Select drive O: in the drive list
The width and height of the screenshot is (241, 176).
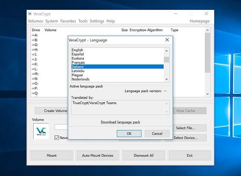click(x=35, y=83)
